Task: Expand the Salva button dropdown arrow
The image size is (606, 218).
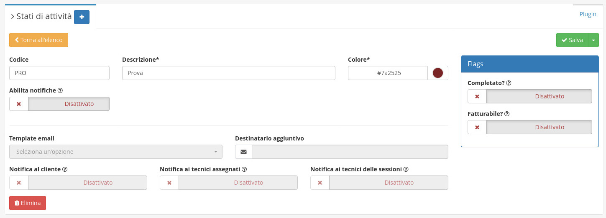Action: (593, 40)
